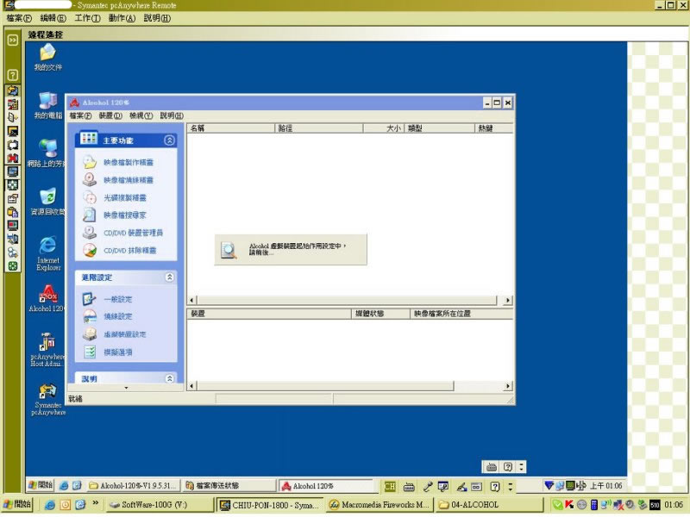Open the CD/DVD 裝置管理員 device manager
This screenshot has width=690, height=517.
(133, 233)
